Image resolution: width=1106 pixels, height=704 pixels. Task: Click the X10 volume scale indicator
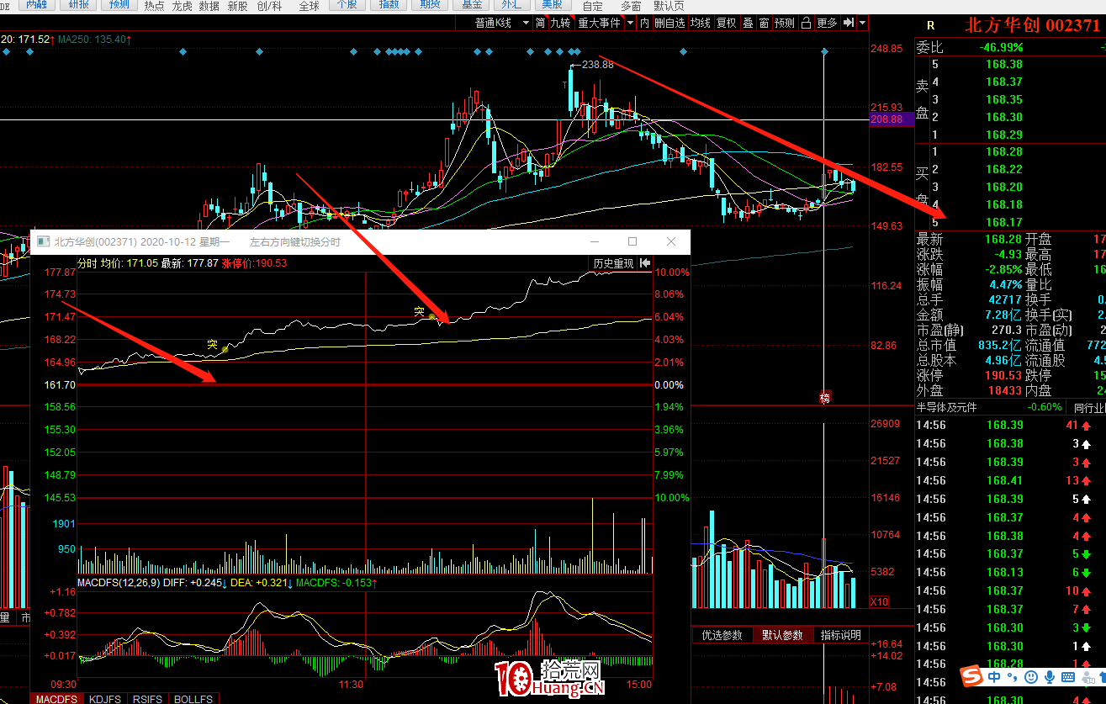click(878, 602)
